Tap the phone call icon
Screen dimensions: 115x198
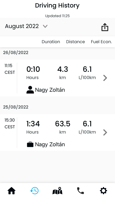[80, 191]
